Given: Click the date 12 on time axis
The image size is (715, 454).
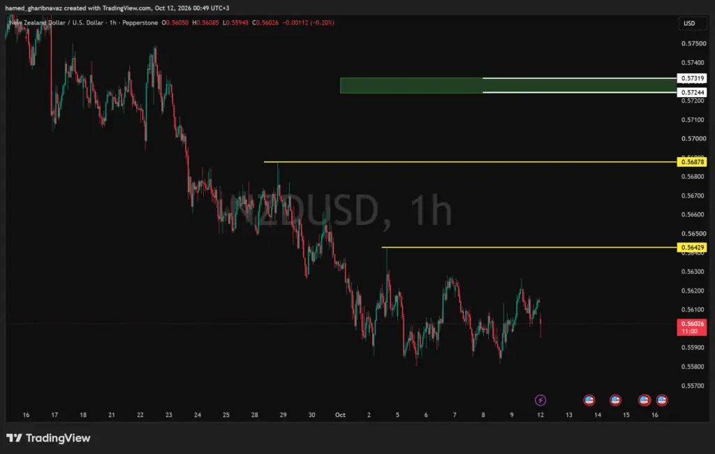Looking at the screenshot, I should pyautogui.click(x=540, y=415).
